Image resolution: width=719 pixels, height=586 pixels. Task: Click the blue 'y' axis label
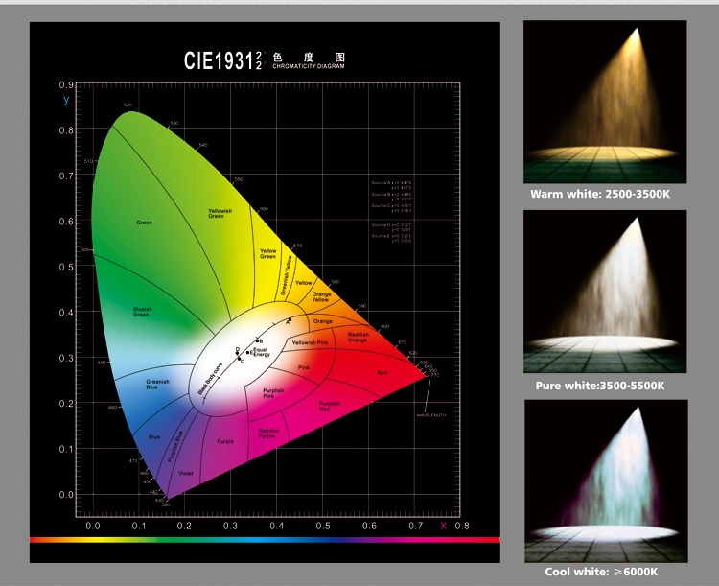pos(66,99)
